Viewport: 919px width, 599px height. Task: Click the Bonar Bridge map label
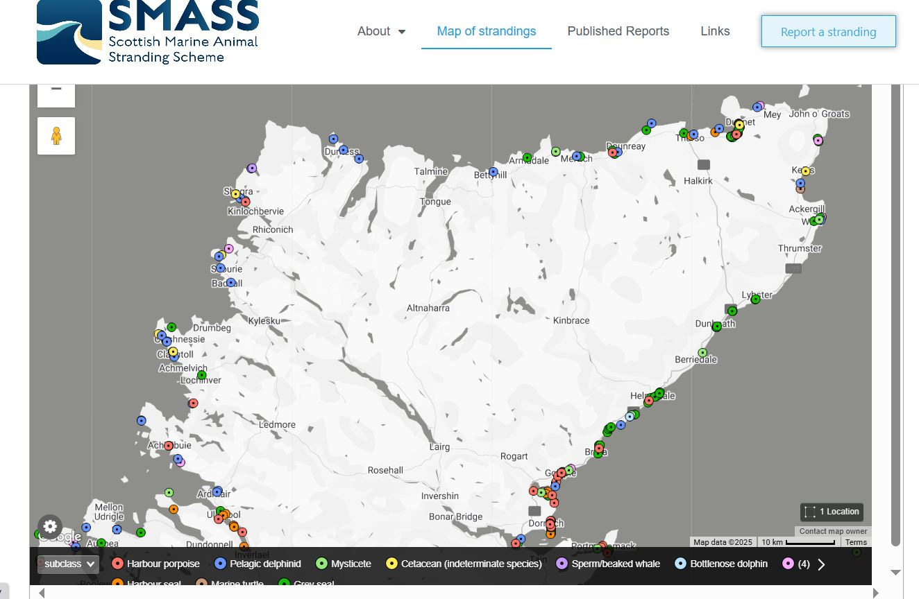click(455, 516)
